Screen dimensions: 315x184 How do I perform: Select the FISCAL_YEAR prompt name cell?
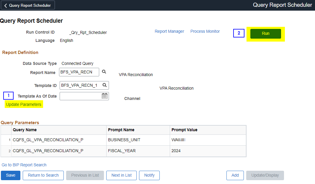click(x=138, y=151)
